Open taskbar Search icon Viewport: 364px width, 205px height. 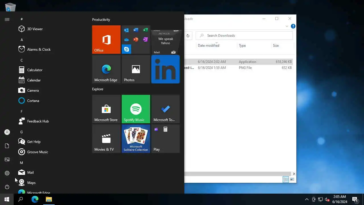pyautogui.click(x=20, y=199)
